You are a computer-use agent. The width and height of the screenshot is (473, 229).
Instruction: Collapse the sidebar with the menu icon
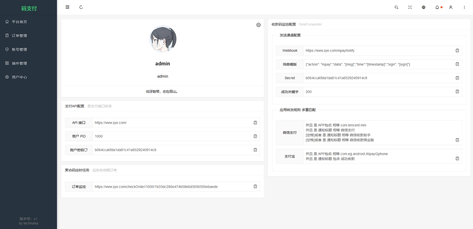(67, 7)
